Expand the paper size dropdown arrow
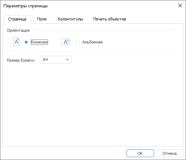 pyautogui.click(x=67, y=60)
